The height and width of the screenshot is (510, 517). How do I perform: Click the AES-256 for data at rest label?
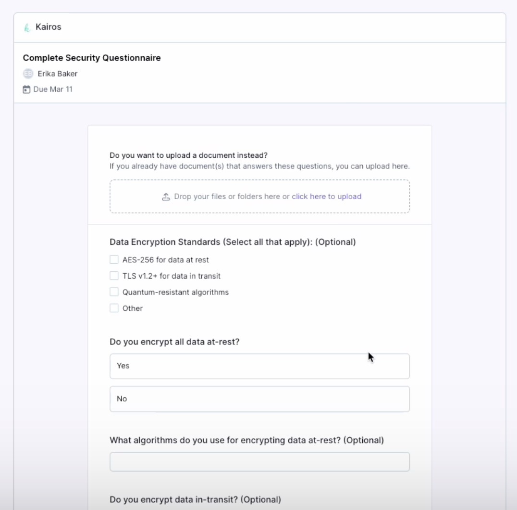coord(165,260)
